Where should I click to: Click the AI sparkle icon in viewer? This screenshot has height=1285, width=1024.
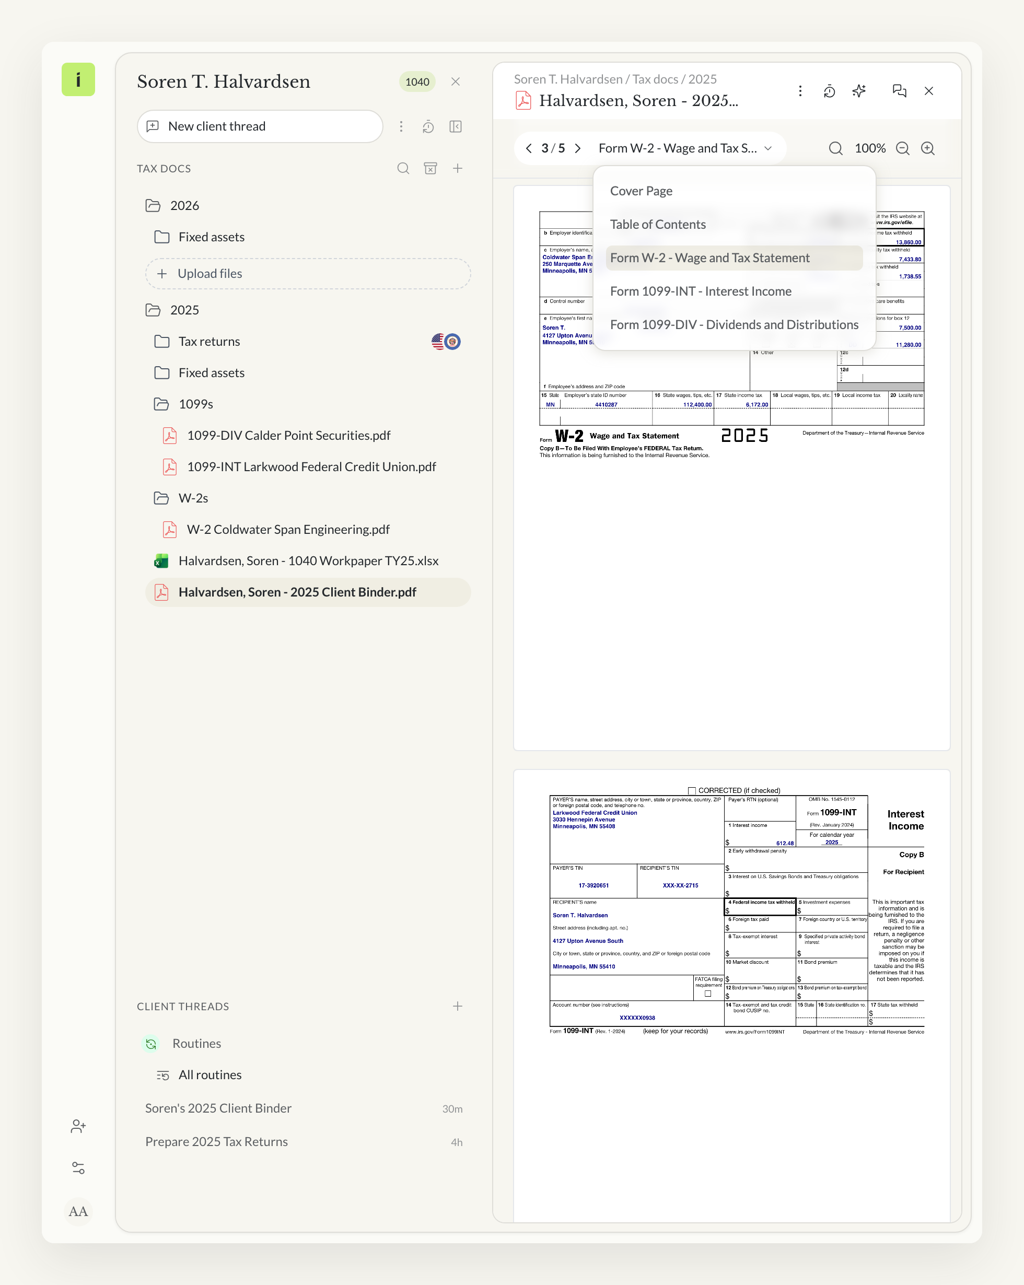(858, 90)
